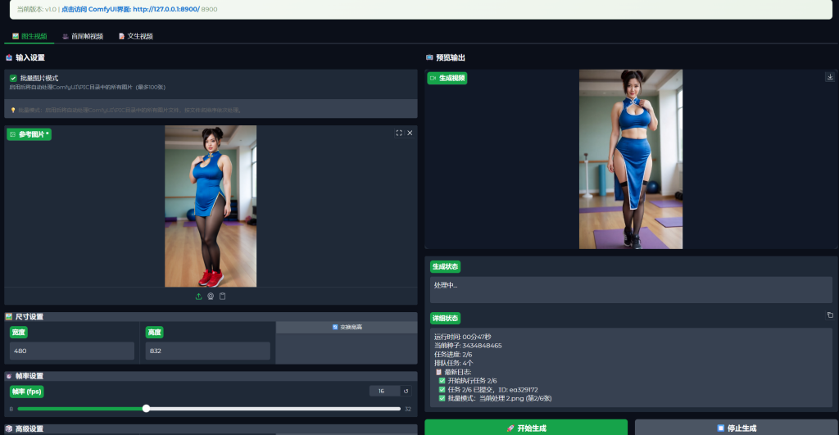Open the ComfyUI interface link at 127.0.0.1:8900
This screenshot has height=435, width=839.
[x=130, y=9]
